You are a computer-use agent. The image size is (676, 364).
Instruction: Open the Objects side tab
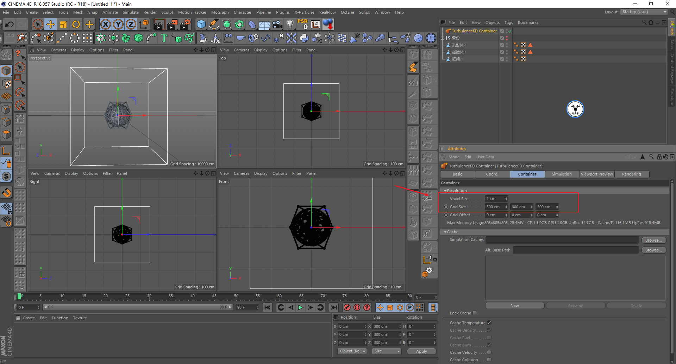672,27
